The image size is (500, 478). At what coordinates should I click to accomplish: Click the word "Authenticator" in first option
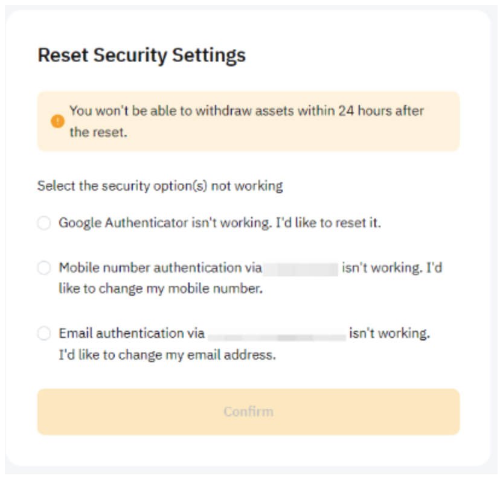(x=146, y=223)
